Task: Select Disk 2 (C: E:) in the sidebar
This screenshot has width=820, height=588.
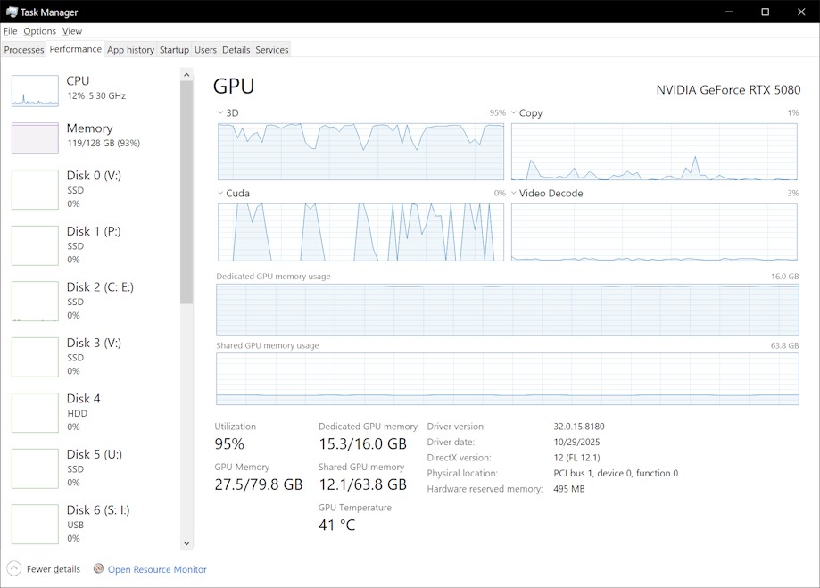Action: point(92,302)
